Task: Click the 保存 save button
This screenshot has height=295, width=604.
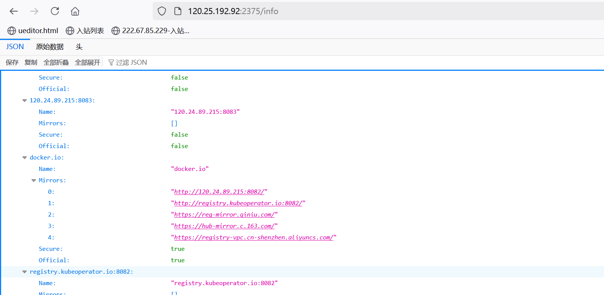Action: pos(12,62)
